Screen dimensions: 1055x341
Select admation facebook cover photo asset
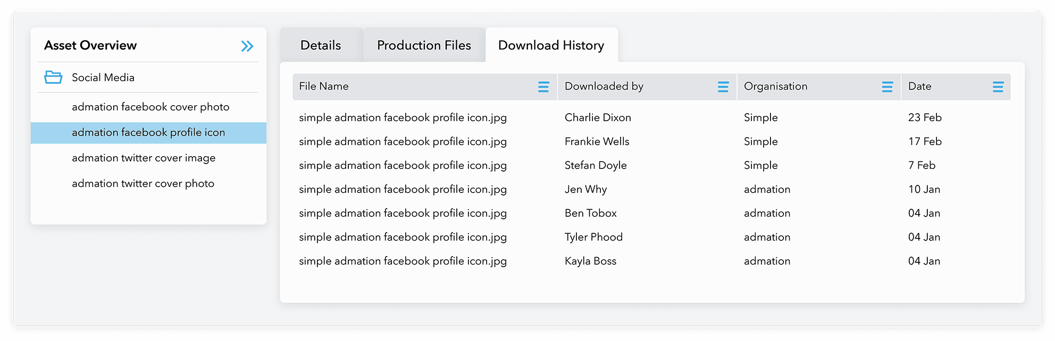[150, 107]
